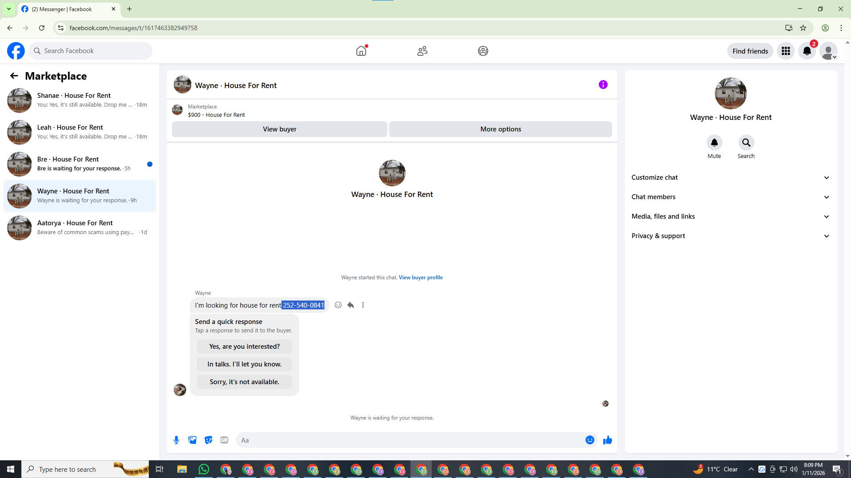Record a voice clip with the microphone
Screen dimensions: 851x478
(x=176, y=440)
